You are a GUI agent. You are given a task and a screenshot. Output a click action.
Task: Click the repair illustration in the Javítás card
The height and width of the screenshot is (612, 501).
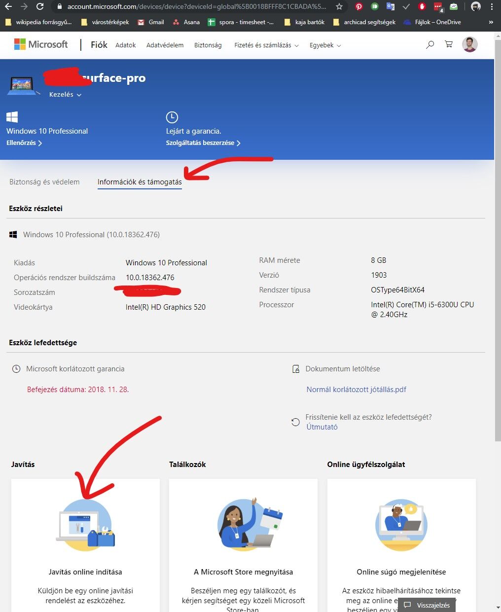[x=85, y=524]
